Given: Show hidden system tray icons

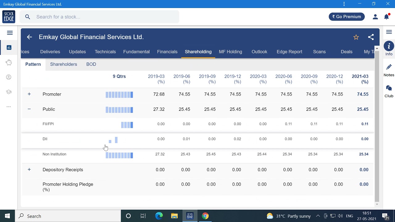Looking at the screenshot, I should coord(318,216).
